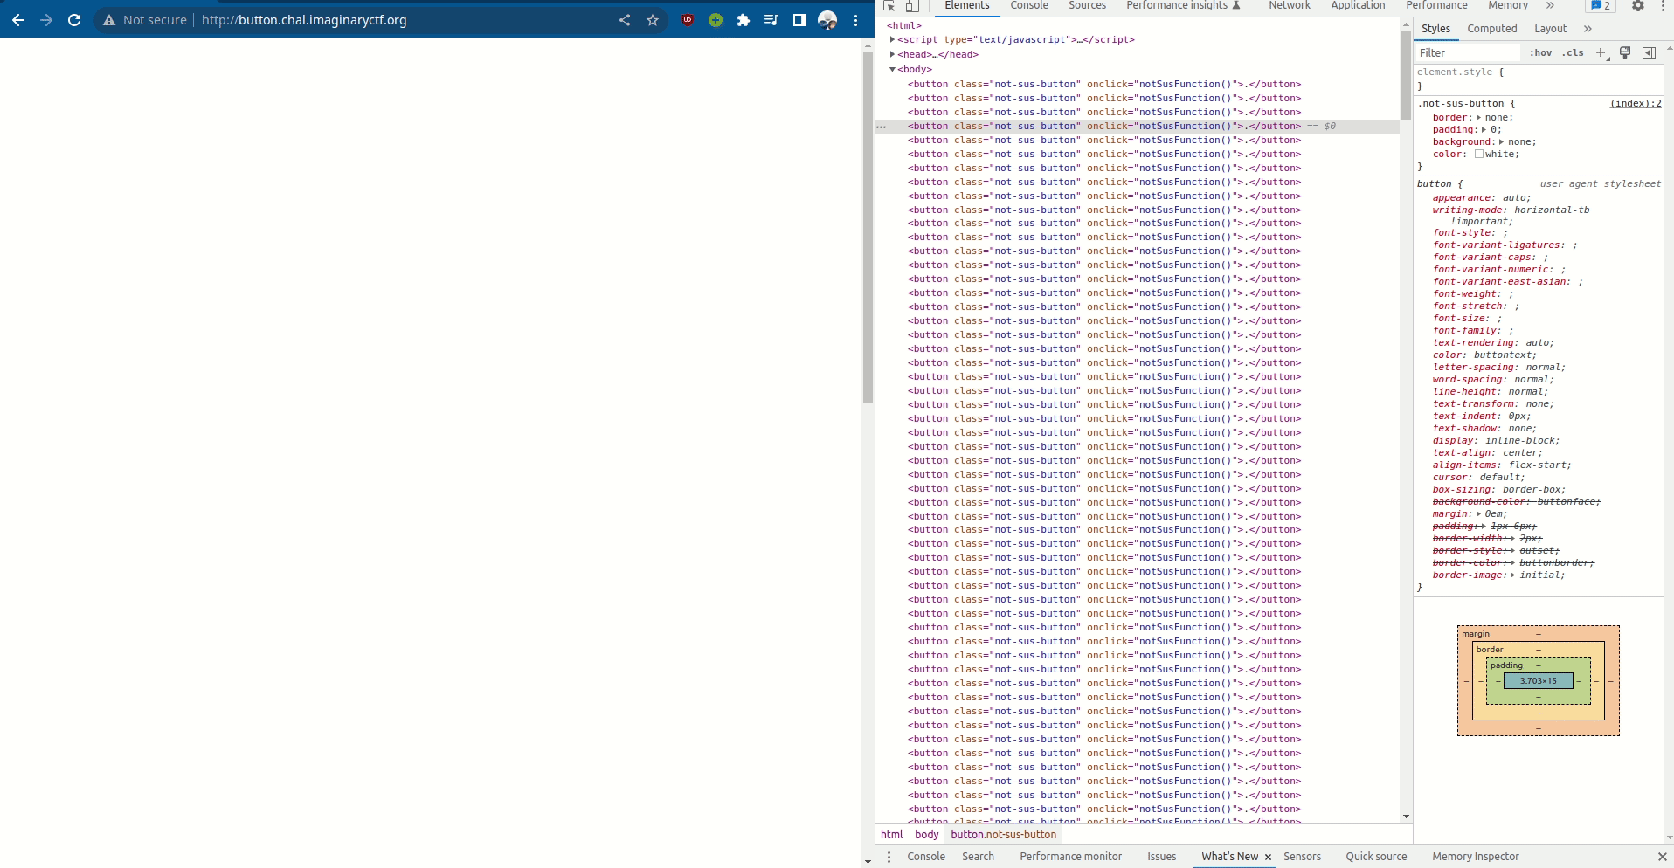Open the new style rule plus icon
This screenshot has height=868, width=1674.
click(1601, 52)
